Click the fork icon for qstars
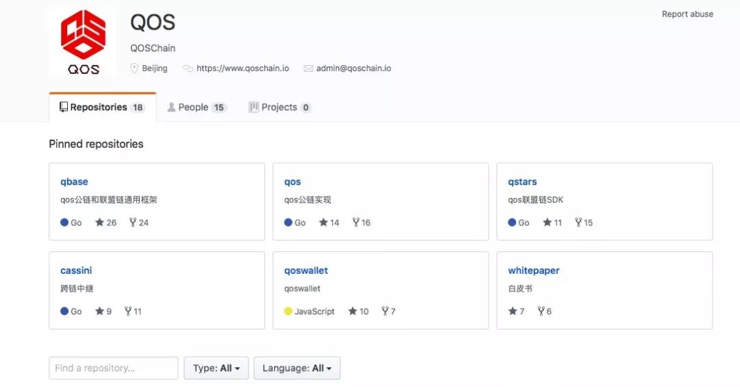740x387 pixels. coord(578,222)
